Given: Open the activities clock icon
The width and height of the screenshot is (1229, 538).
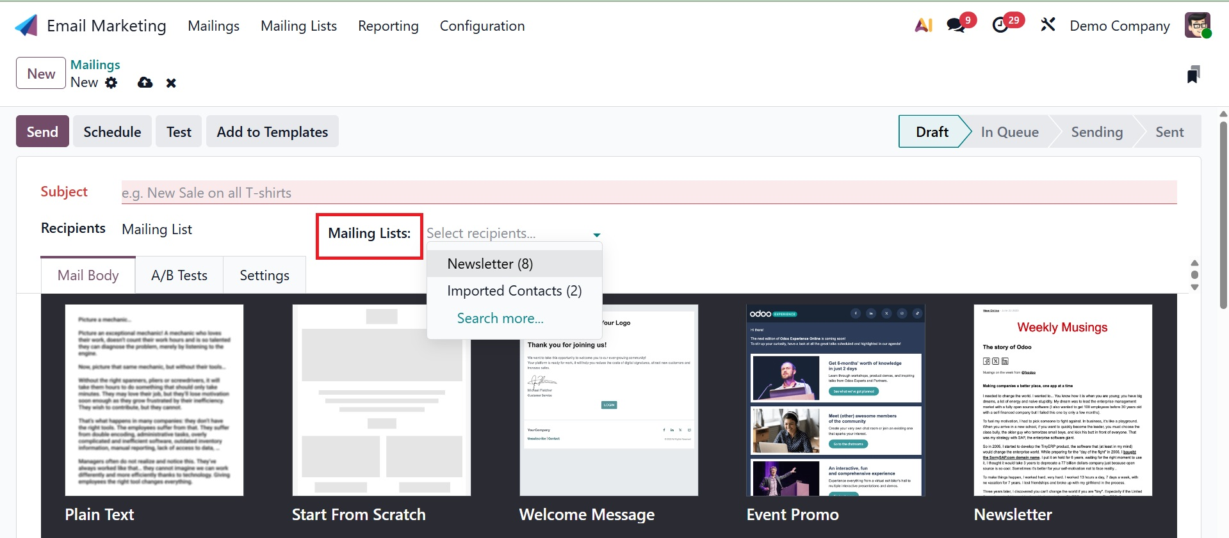Looking at the screenshot, I should (1000, 26).
